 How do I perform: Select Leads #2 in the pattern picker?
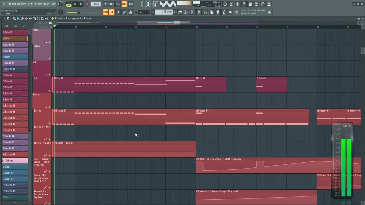[x=15, y=45]
